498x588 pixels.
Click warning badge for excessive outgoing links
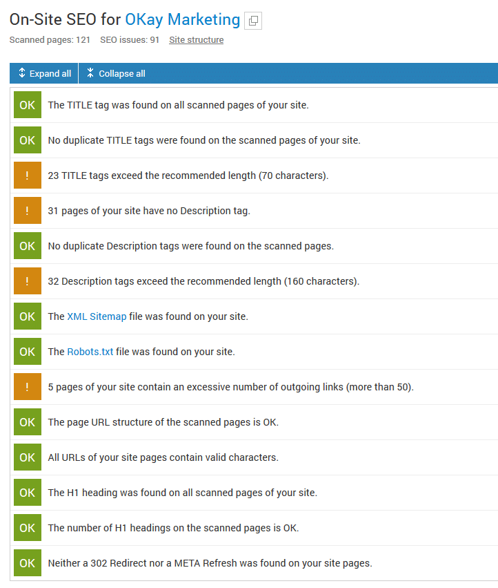28,387
